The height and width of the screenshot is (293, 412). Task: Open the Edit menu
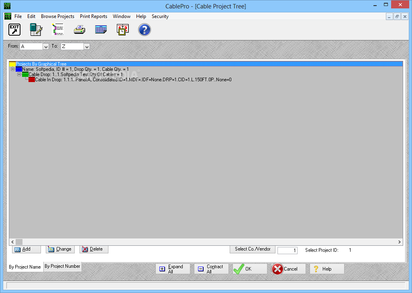point(31,16)
